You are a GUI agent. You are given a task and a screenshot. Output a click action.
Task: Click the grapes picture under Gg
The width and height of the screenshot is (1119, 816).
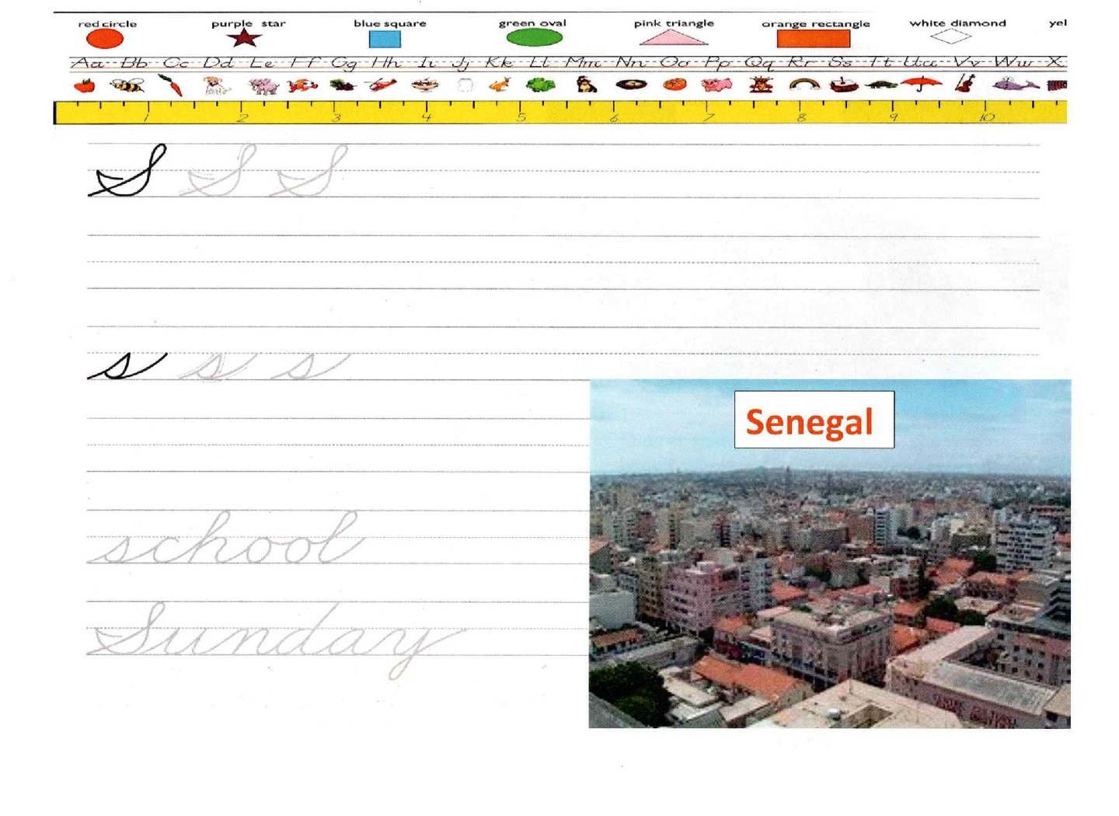[343, 85]
